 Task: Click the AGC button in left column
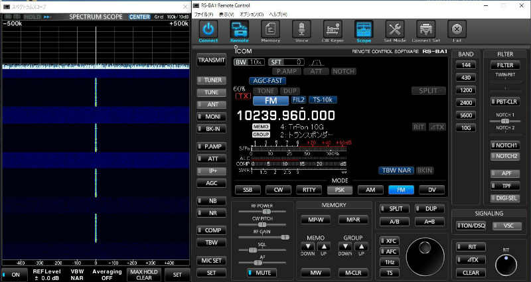(x=212, y=183)
